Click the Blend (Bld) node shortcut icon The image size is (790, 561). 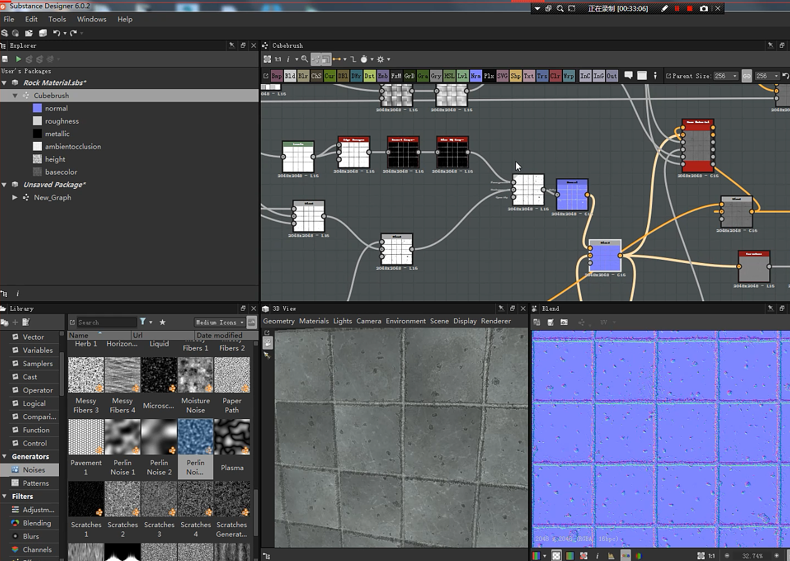(290, 76)
